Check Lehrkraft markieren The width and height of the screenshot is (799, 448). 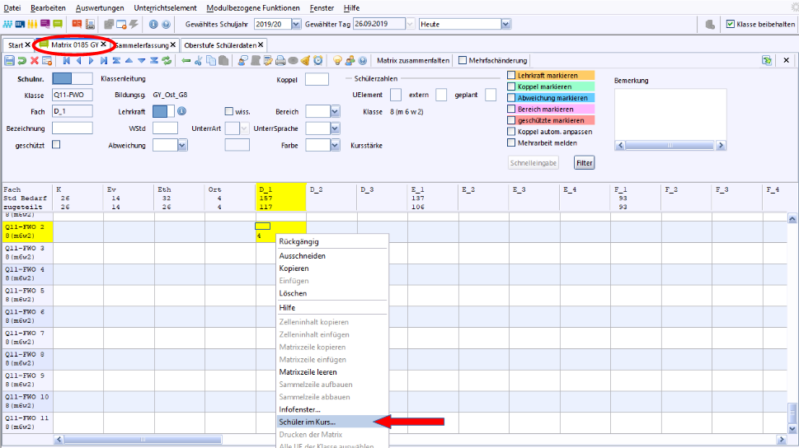pos(511,75)
